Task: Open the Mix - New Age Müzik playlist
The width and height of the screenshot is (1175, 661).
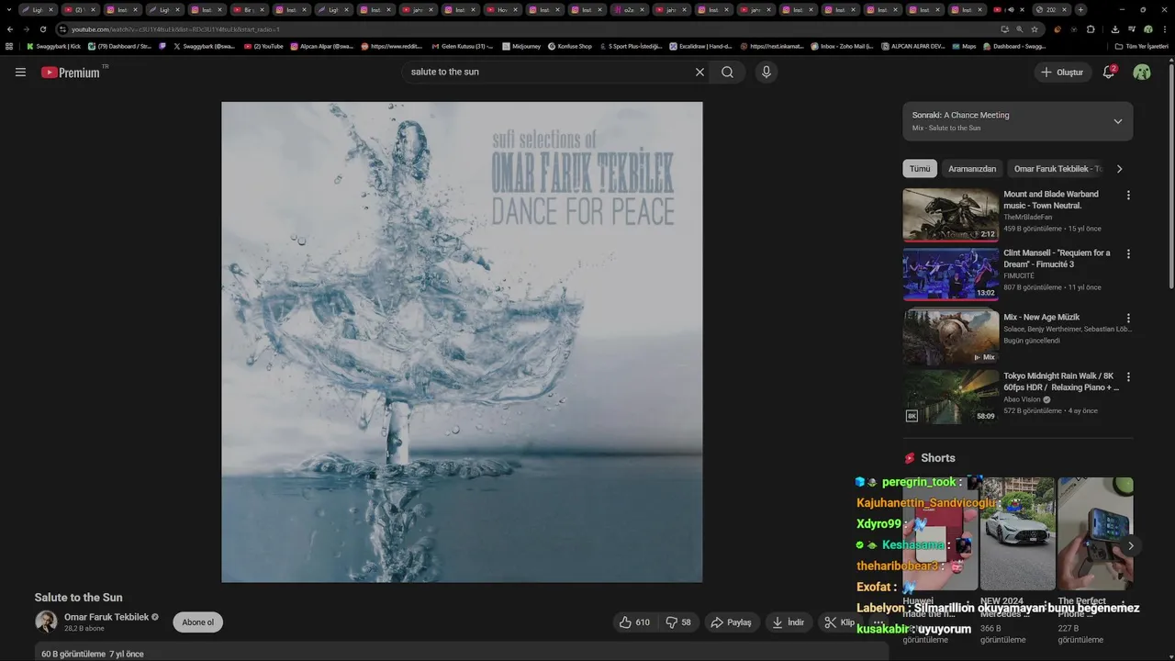Action: coord(950,337)
